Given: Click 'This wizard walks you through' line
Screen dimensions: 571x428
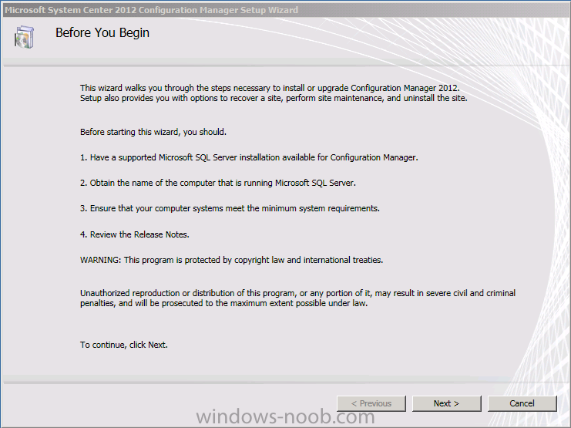Looking at the screenshot, I should pos(270,88).
